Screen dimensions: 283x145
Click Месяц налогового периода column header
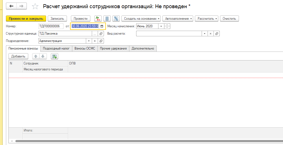click(45, 69)
